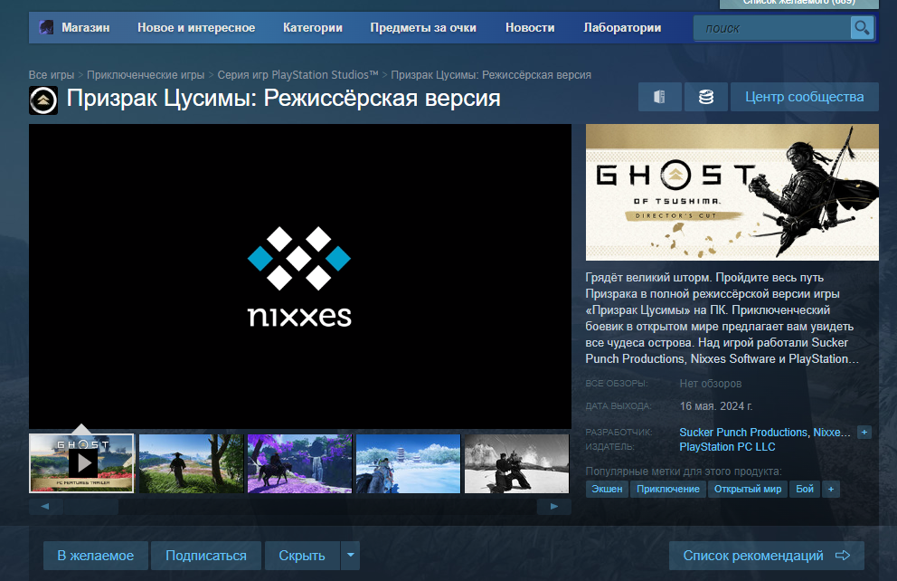Open Призрак Цусимы breadcrumb link
The height and width of the screenshot is (581, 897).
point(491,75)
